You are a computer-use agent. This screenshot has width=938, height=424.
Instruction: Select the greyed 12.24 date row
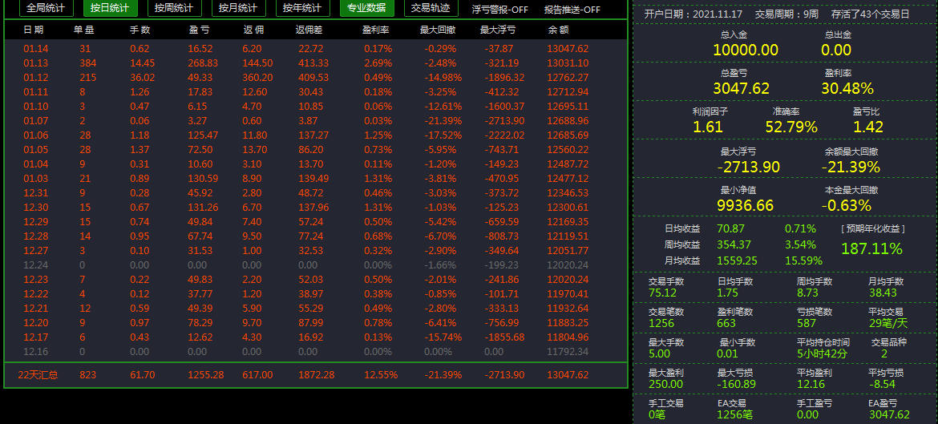pyautogui.click(x=316, y=264)
